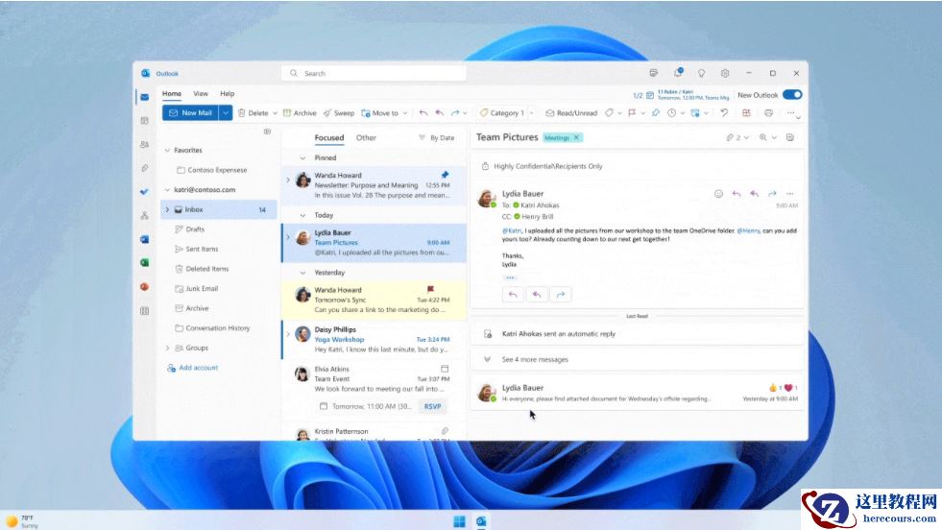Open the ribbon overflow ellipsis

[x=790, y=113]
